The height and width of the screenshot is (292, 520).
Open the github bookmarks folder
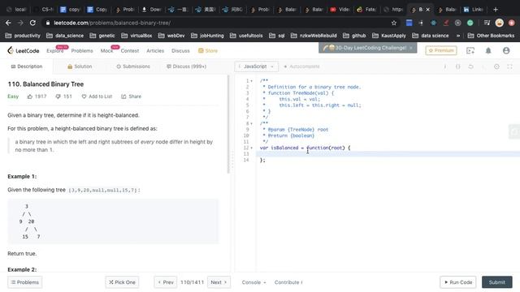[354, 36]
